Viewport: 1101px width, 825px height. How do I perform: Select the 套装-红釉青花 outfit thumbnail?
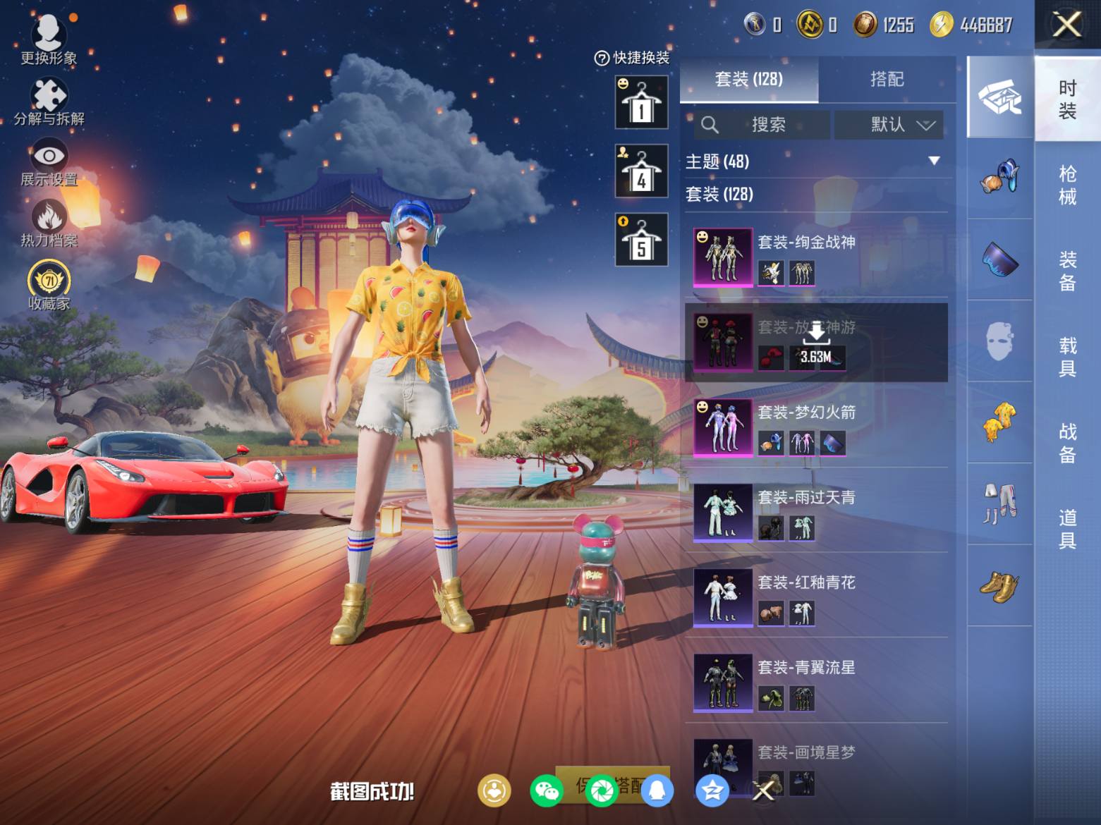(x=723, y=598)
